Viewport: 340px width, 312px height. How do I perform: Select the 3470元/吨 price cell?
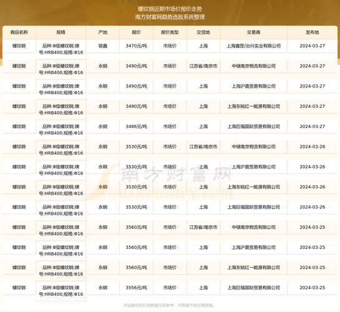click(x=136, y=46)
